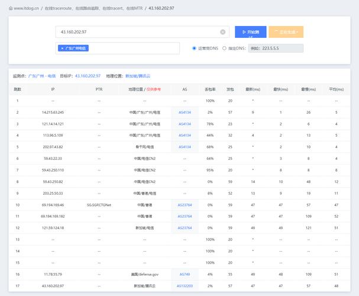Click the 美国/defense.gov location cell
The width and height of the screenshot is (359, 296).
(x=145, y=274)
